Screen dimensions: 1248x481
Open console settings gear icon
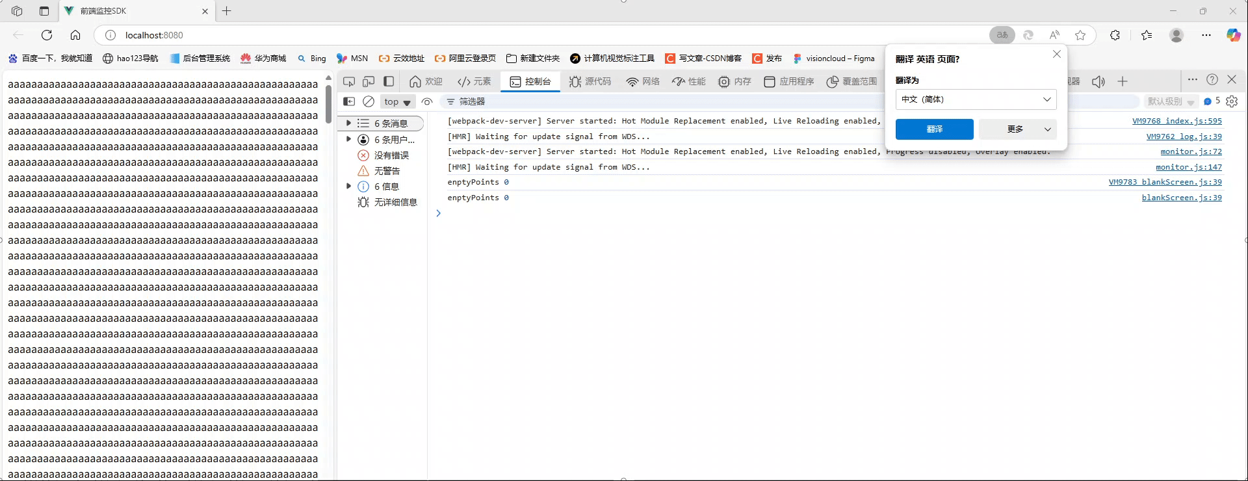pos(1232,101)
